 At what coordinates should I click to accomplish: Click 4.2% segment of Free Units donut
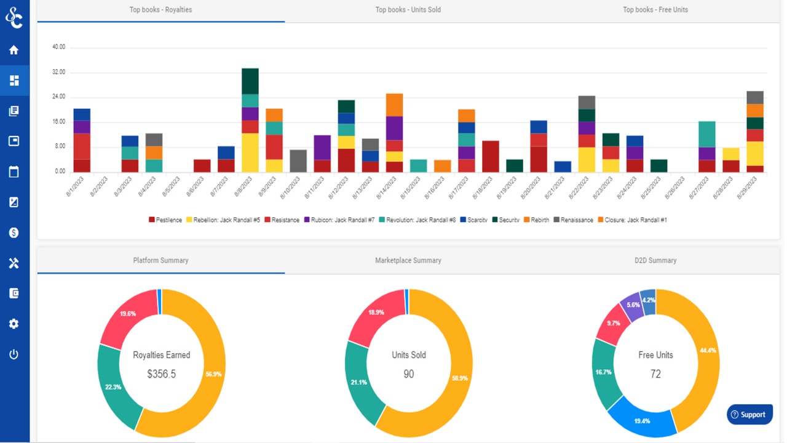click(x=647, y=299)
